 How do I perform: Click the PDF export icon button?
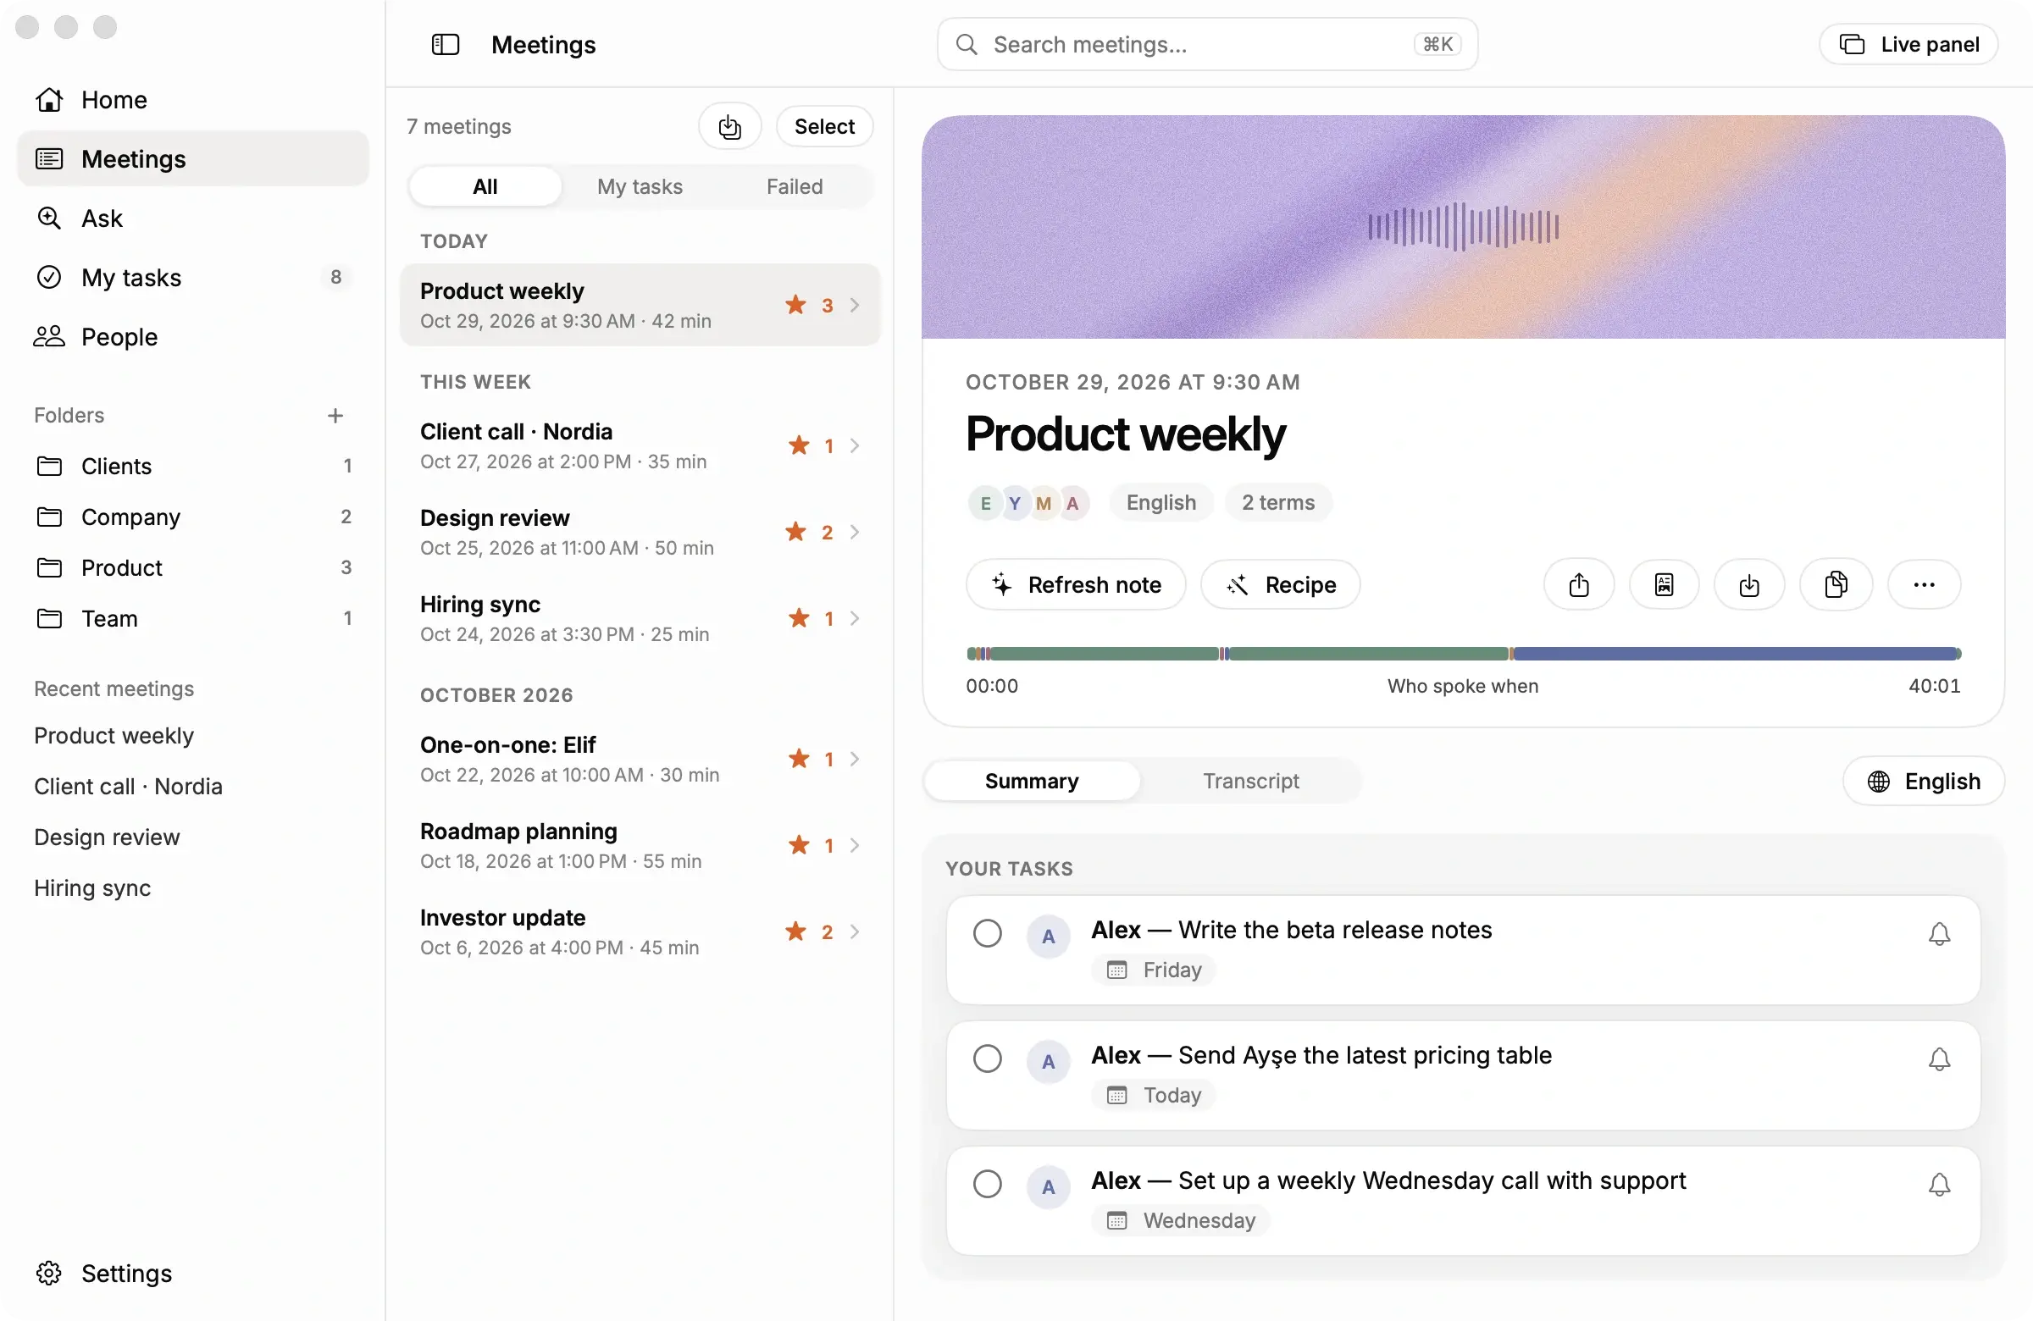click(1664, 584)
